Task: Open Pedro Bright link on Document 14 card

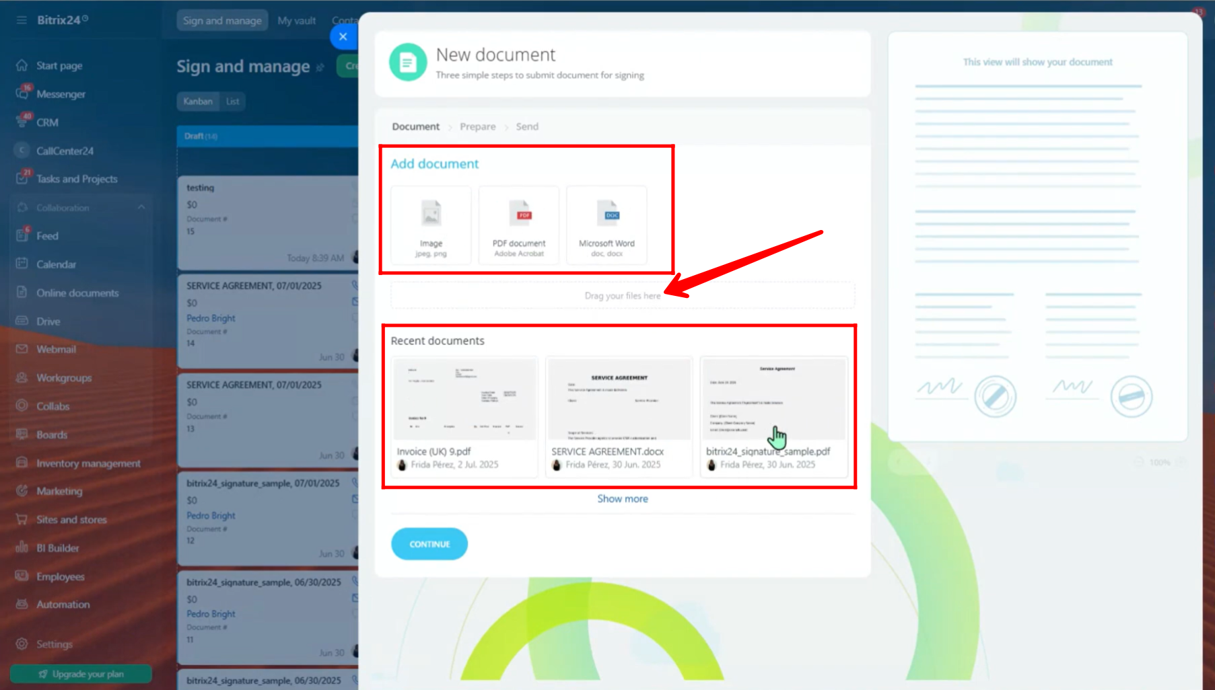Action: pyautogui.click(x=211, y=318)
